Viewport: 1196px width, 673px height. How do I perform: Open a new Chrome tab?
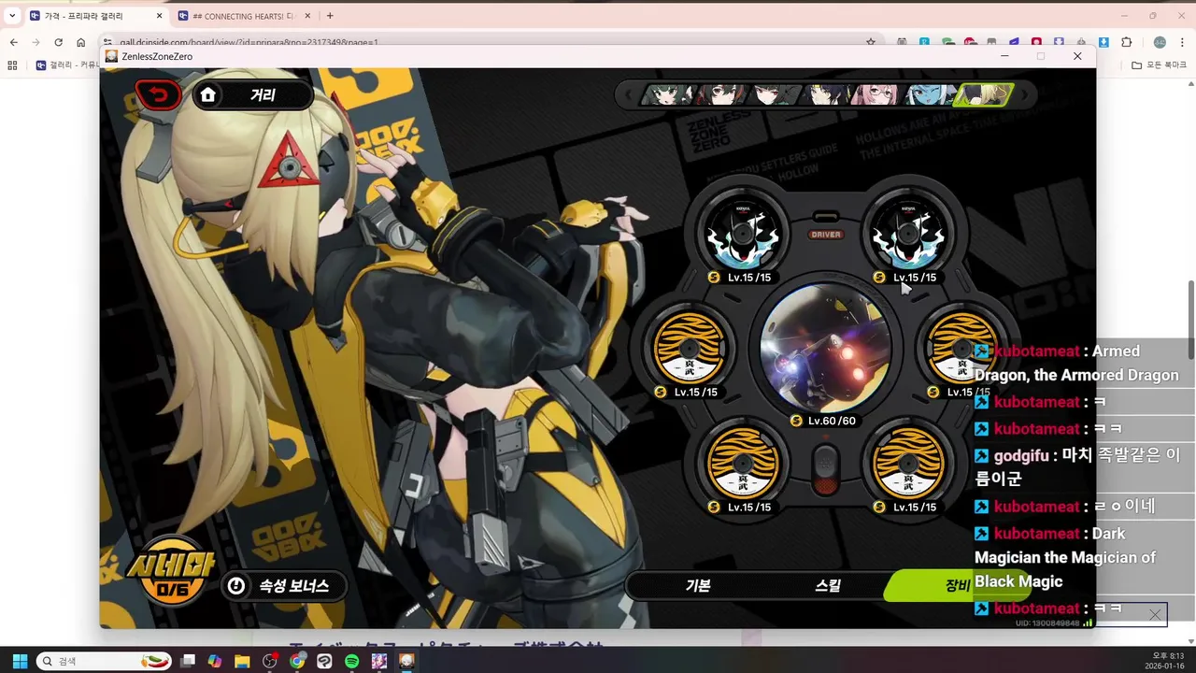(x=330, y=16)
